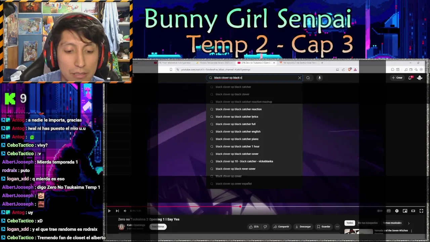This screenshot has height=242, width=430.
Task: Click the browser address bar URL
Action: pyautogui.click(x=216, y=70)
